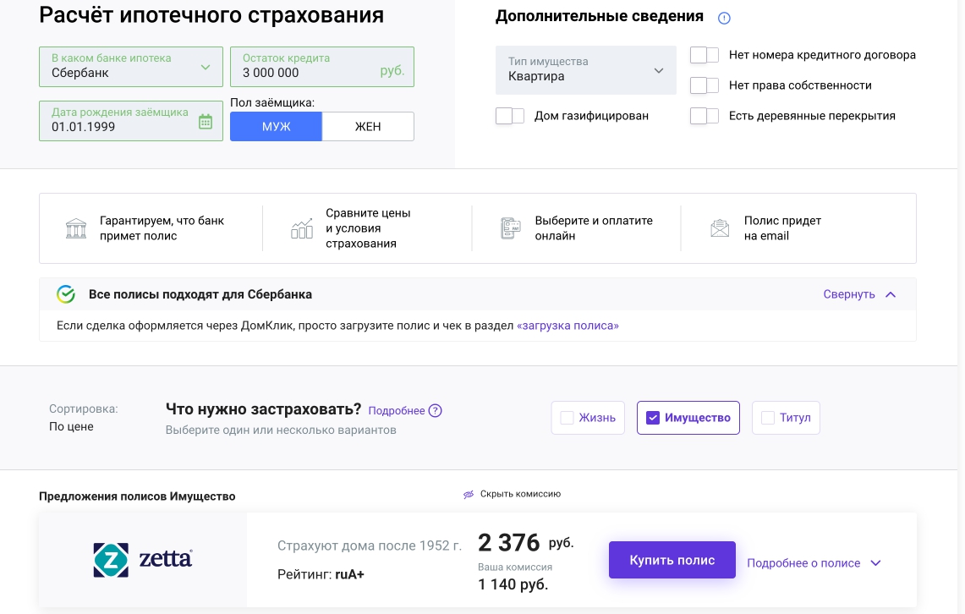The image size is (965, 614).
Task: Select ЖЕН as borrower gender
Action: point(368,127)
